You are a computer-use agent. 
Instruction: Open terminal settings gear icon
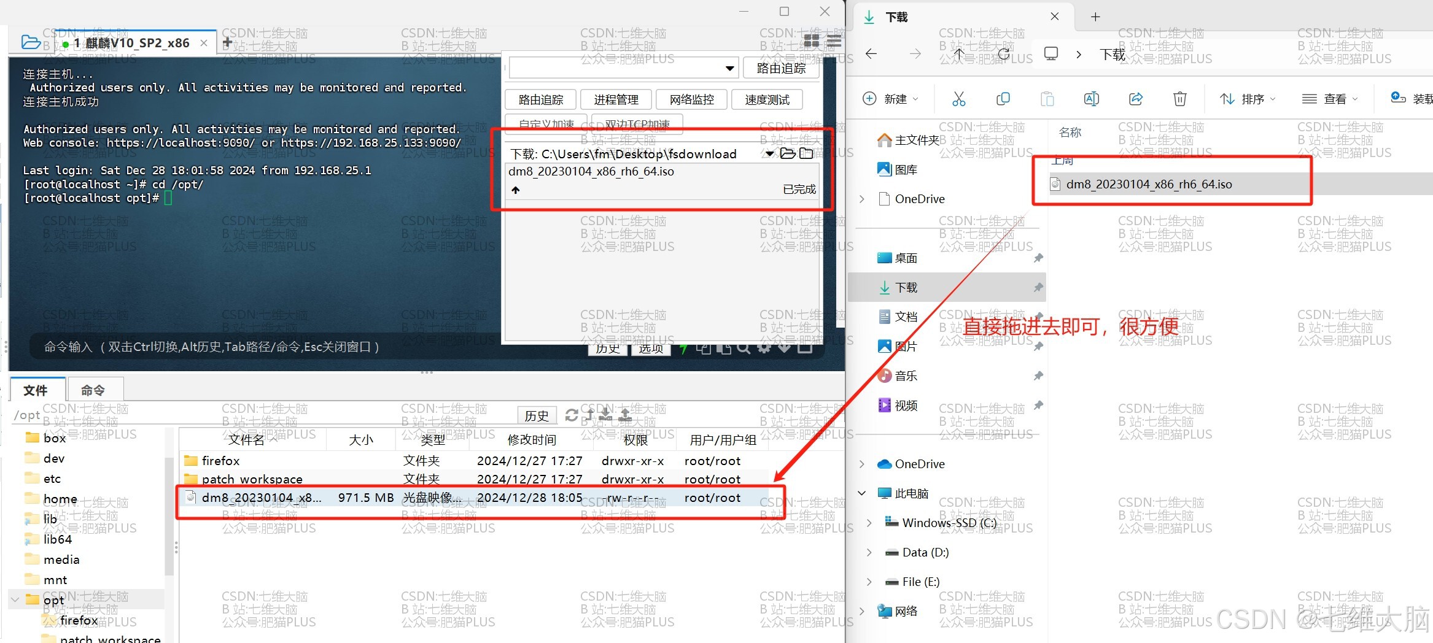click(764, 348)
